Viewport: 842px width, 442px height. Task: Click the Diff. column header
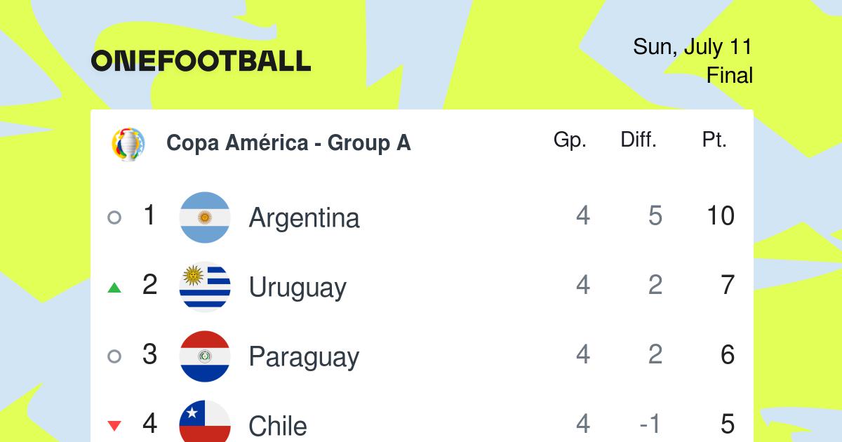[x=639, y=140]
